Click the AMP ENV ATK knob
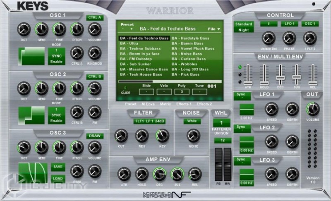 (x=124, y=174)
